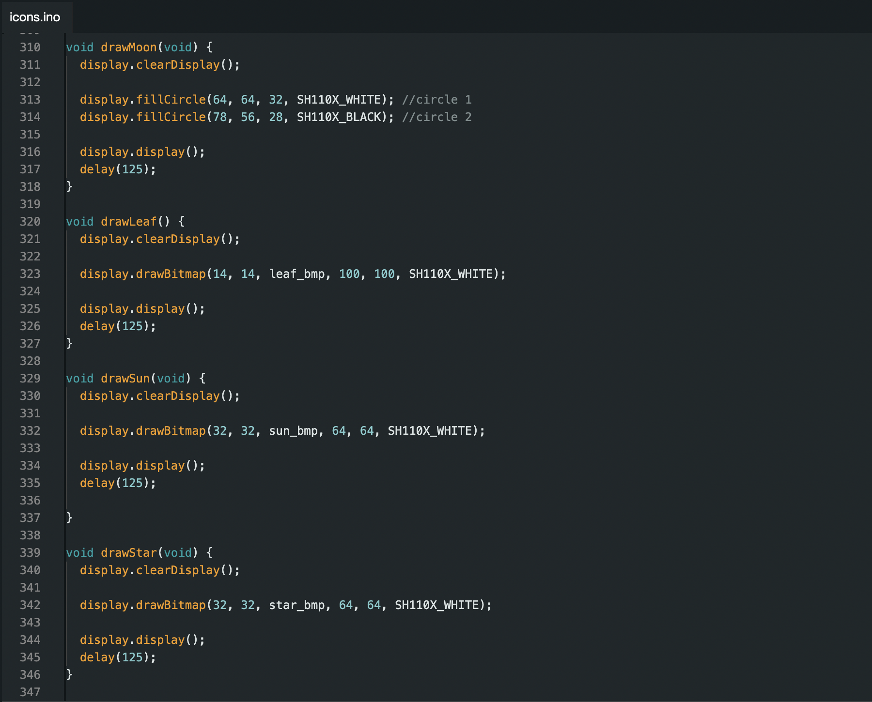
Task: Click line number 329 in gutter
Action: (30, 379)
